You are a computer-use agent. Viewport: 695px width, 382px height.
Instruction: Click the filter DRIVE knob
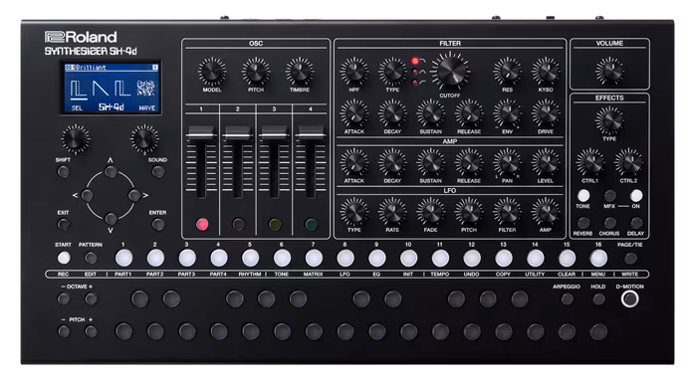[546, 113]
